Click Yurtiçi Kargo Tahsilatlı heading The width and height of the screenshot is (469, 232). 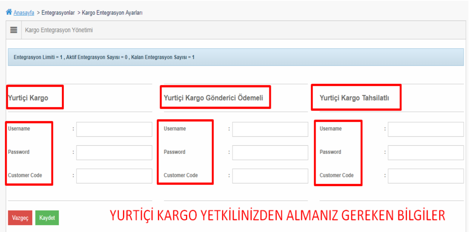354,98
